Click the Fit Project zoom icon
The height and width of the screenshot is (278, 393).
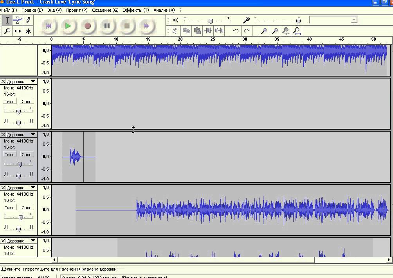tap(297, 30)
